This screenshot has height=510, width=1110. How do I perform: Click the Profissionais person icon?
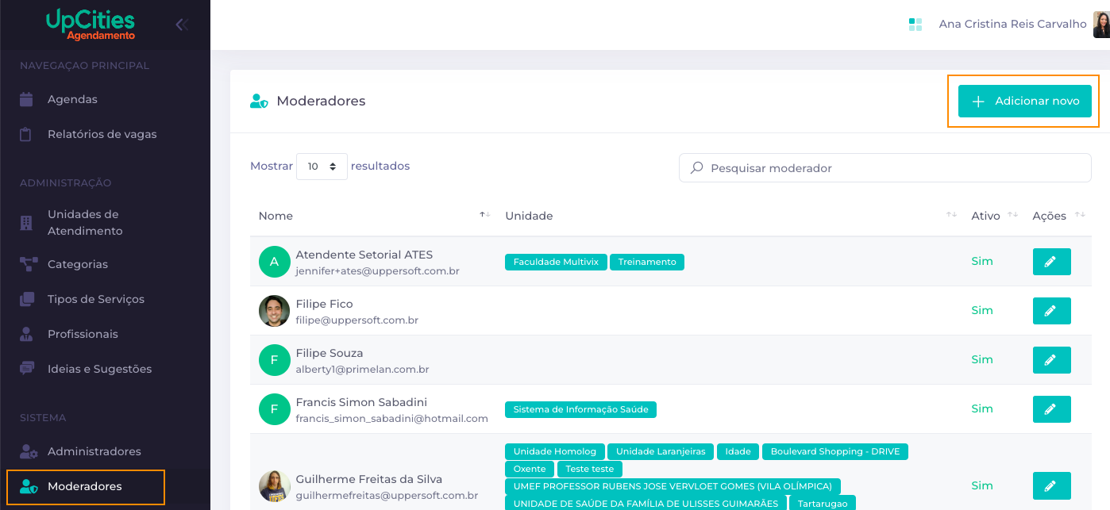coord(27,334)
